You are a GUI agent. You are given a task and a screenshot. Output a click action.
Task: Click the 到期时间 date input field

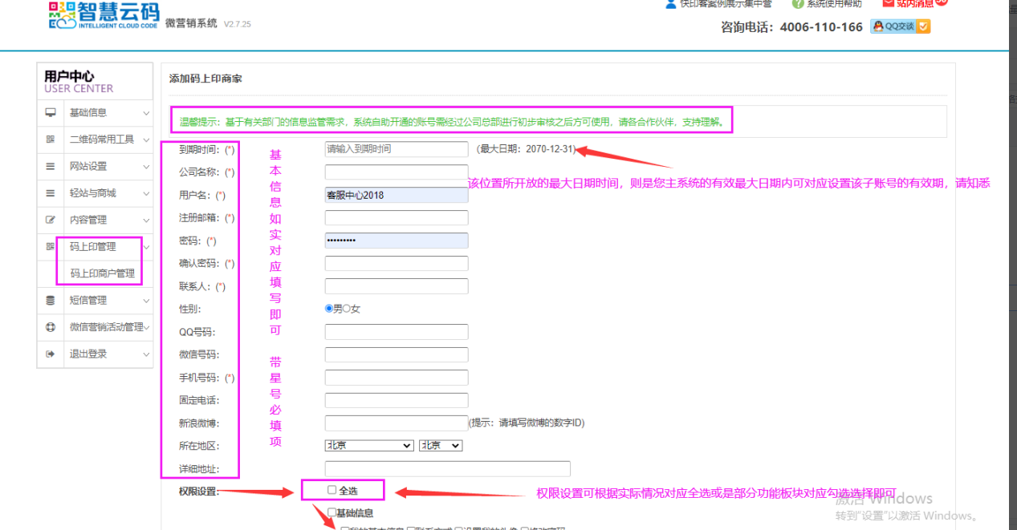pyautogui.click(x=396, y=149)
